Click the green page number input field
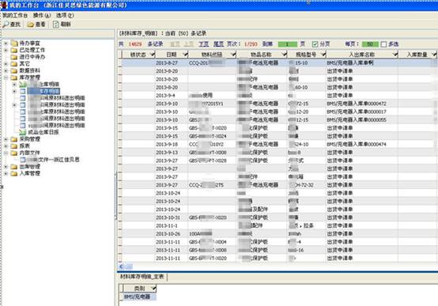The height and width of the screenshot is (306, 438). (288, 44)
